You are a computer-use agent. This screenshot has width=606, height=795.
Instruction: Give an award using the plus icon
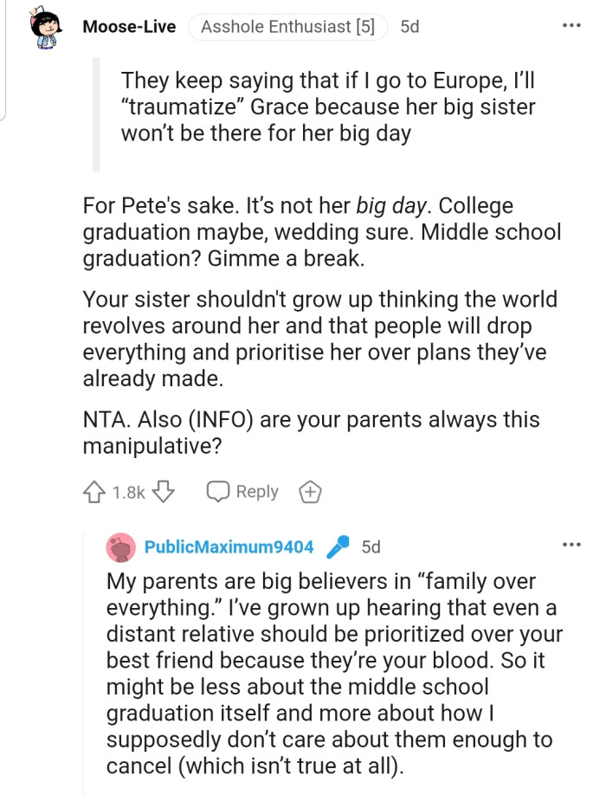point(310,492)
